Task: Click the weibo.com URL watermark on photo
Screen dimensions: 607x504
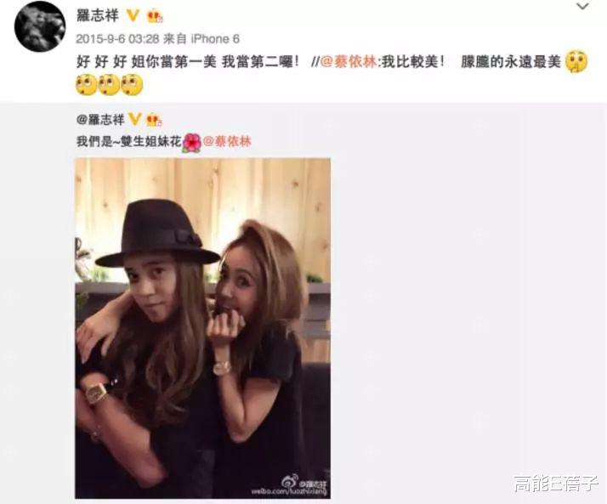Action: [289, 491]
